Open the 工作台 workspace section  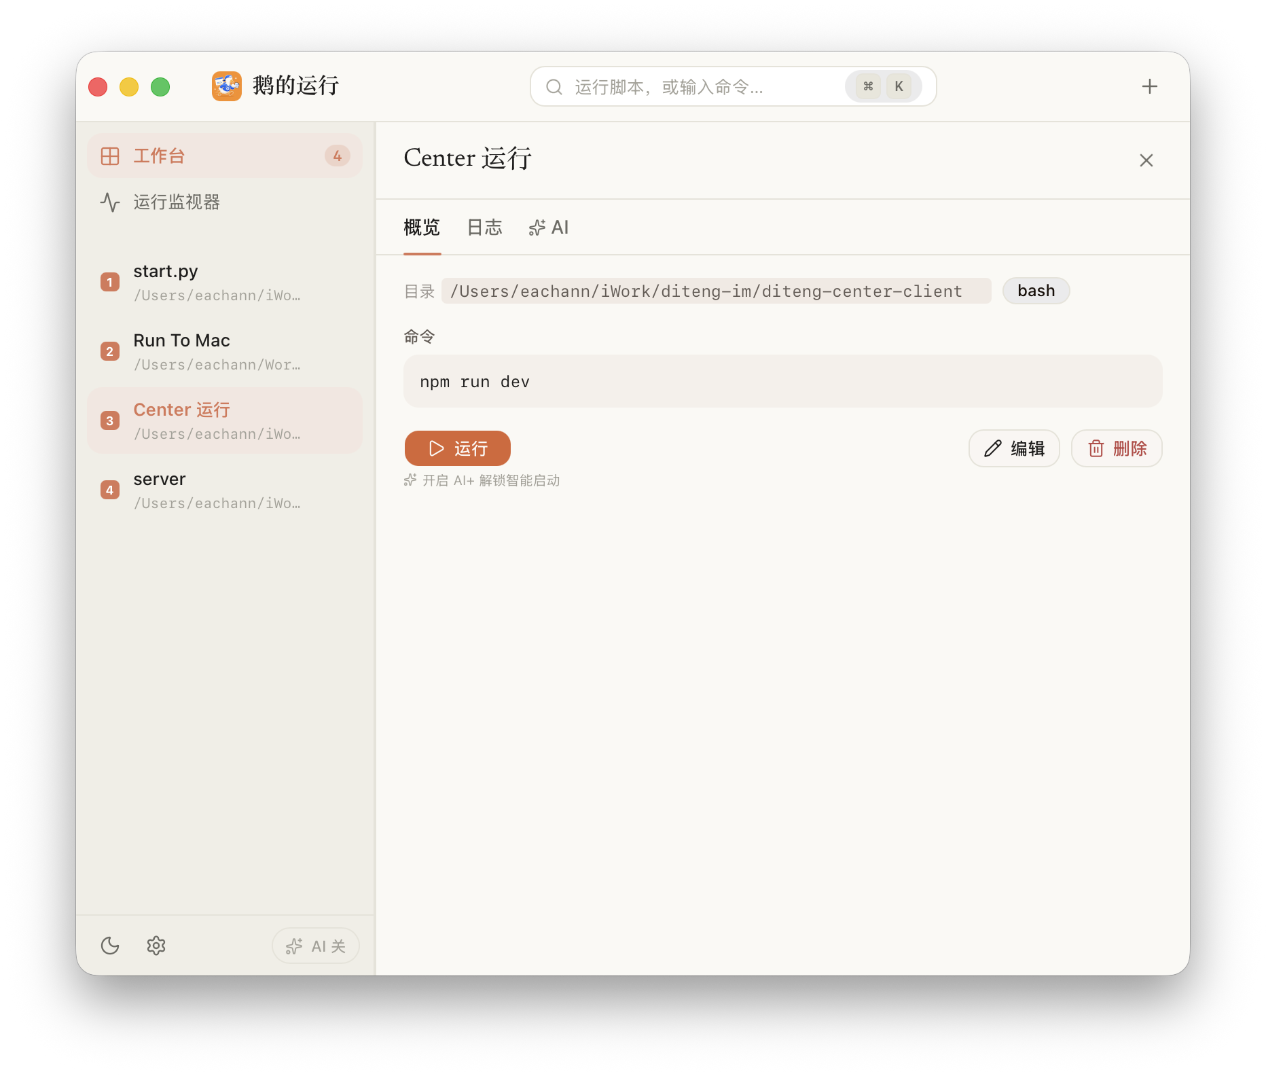point(225,156)
